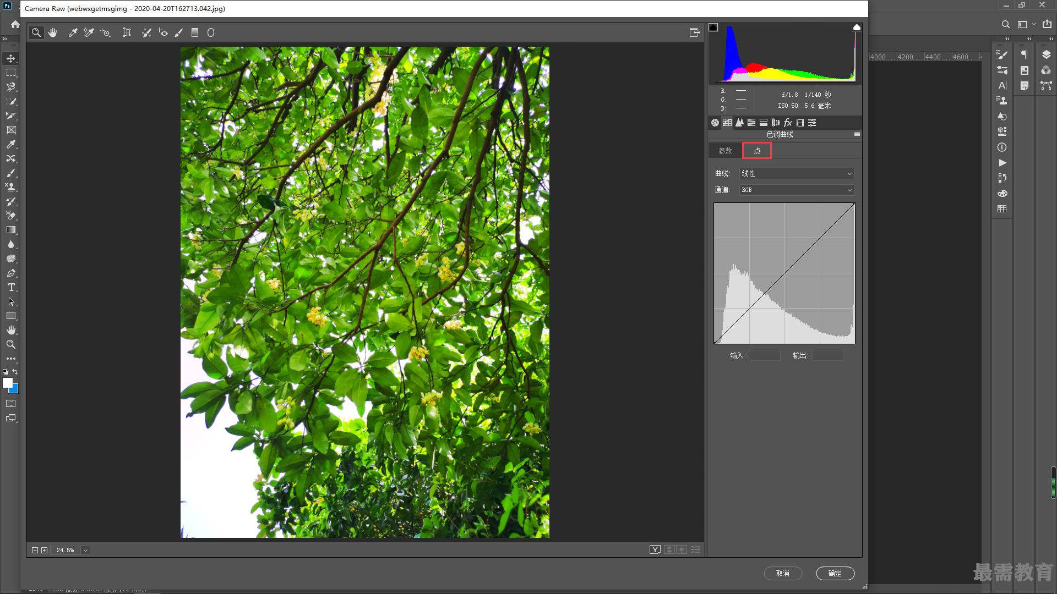This screenshot has height=594, width=1057.
Task: Open the Swatches grid panel icon
Action: [1002, 208]
